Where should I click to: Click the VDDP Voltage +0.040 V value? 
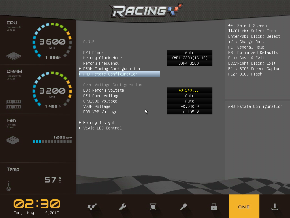pos(189,106)
